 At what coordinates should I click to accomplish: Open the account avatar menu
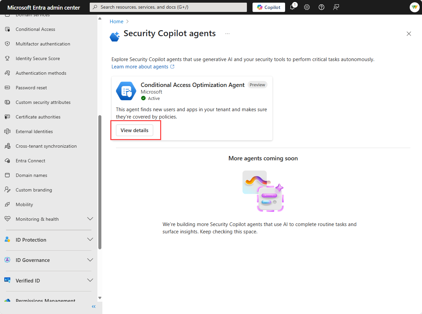(414, 7)
